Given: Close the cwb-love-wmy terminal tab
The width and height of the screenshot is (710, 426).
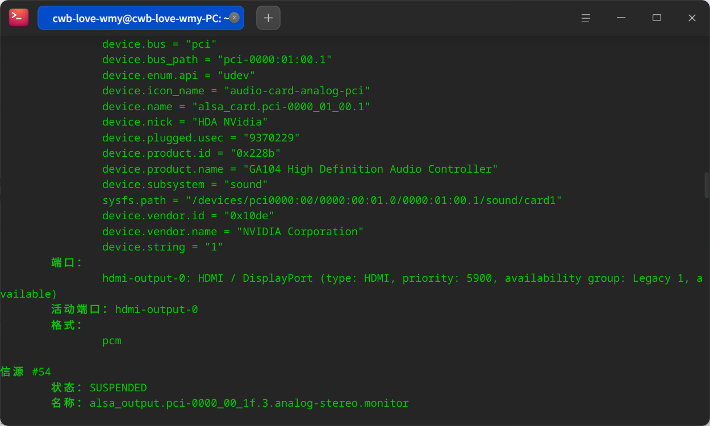Looking at the screenshot, I should [x=234, y=18].
